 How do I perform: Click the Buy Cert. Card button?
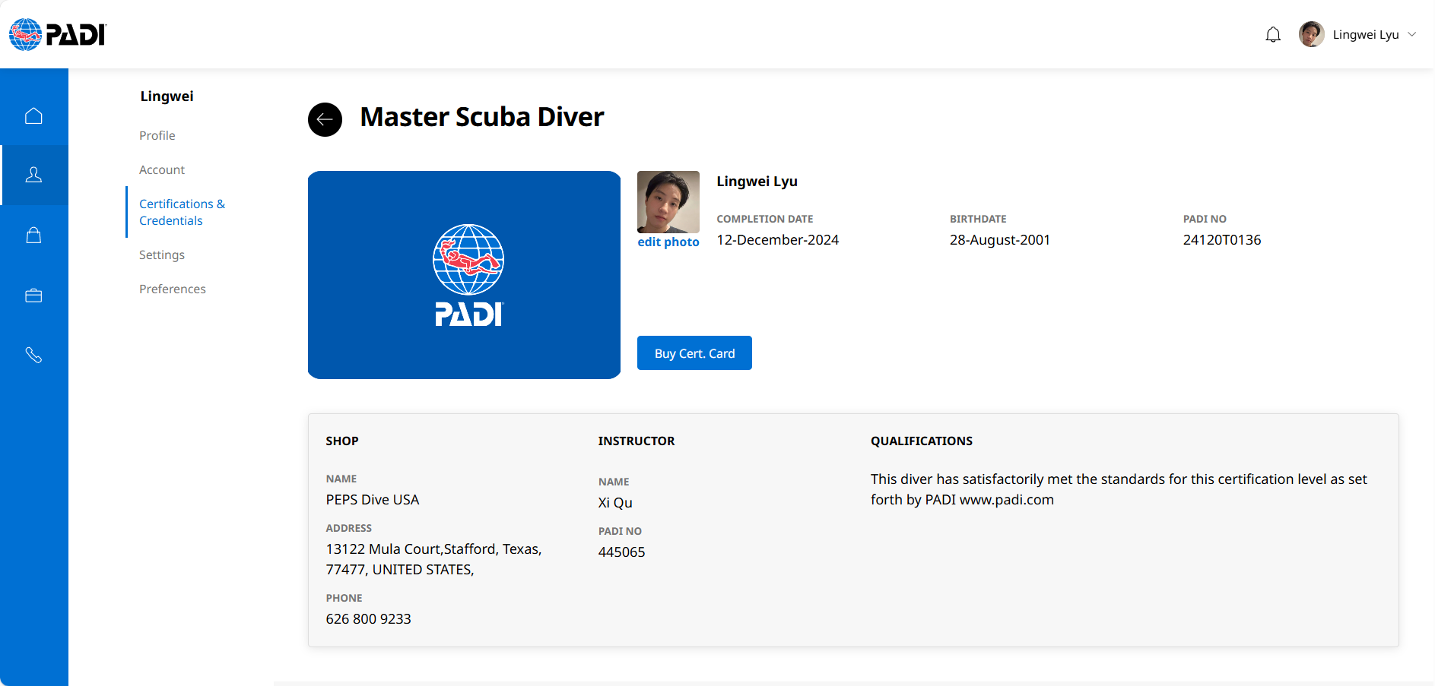[x=694, y=353]
